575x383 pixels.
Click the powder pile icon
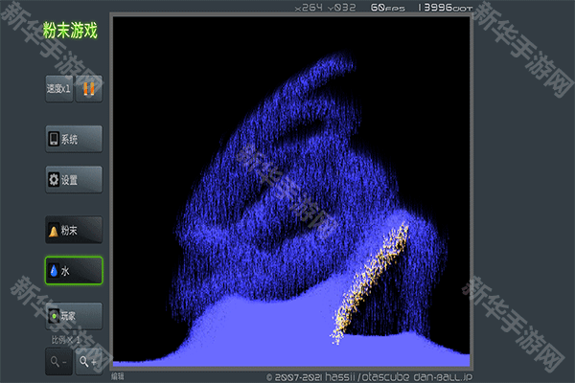click(54, 231)
